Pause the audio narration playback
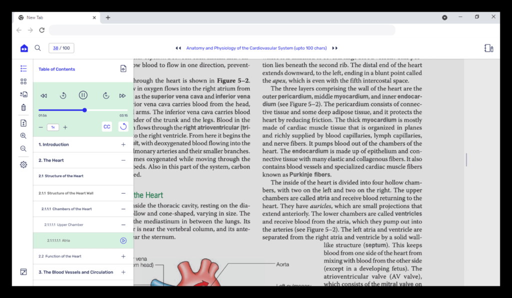 point(83,95)
